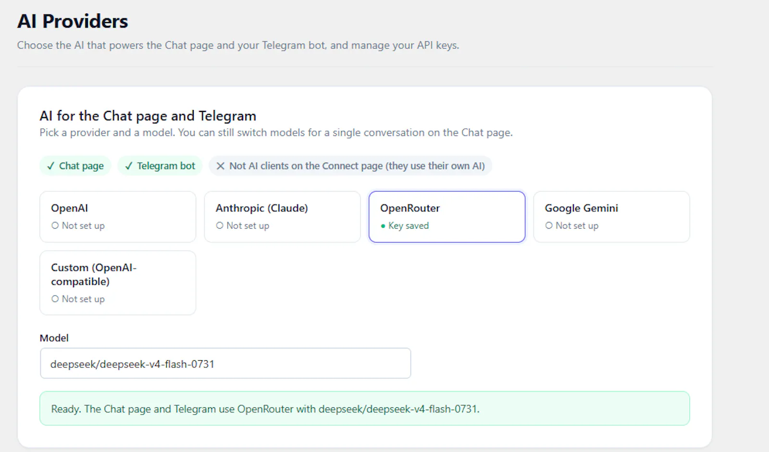This screenshot has width=769, height=452.
Task: Pick the Google Gemini provider card
Action: pos(611,217)
